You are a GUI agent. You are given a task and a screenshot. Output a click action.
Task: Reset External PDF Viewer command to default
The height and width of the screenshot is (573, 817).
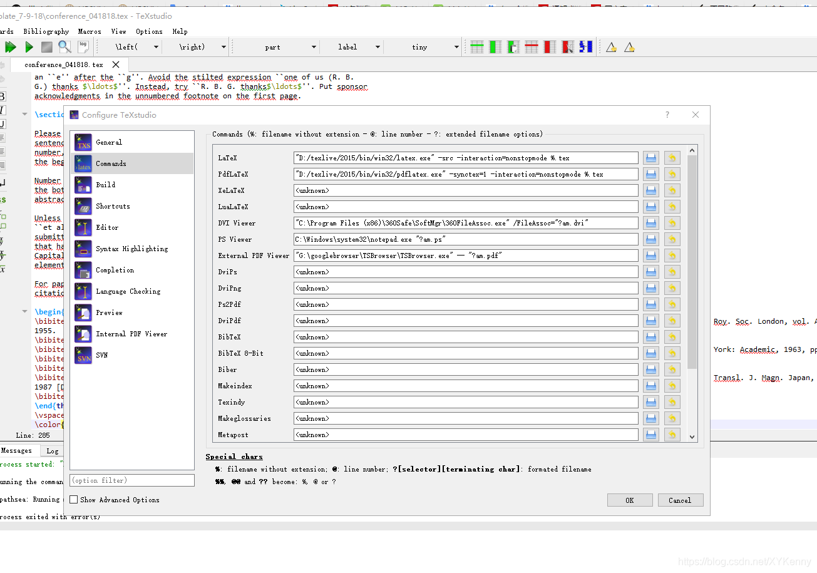[x=672, y=256]
